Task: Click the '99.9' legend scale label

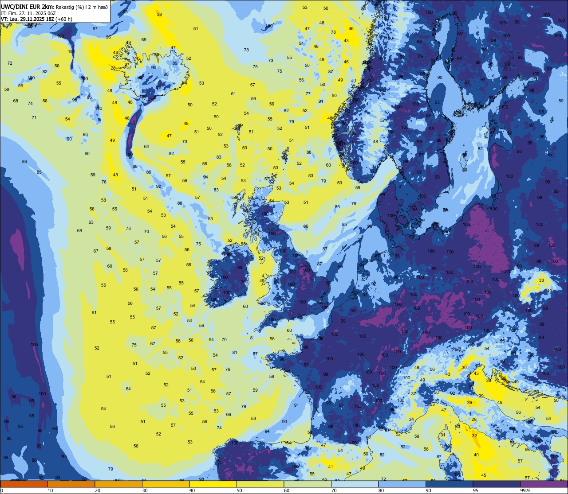Action: click(525, 490)
